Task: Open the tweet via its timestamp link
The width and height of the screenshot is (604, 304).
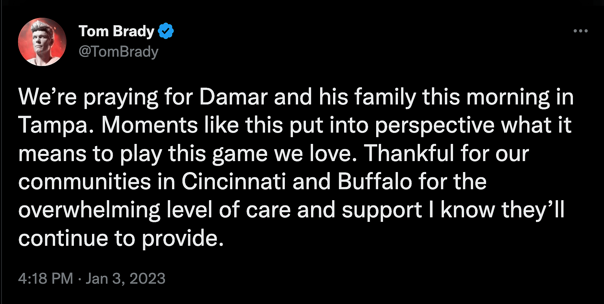Action: [92, 277]
